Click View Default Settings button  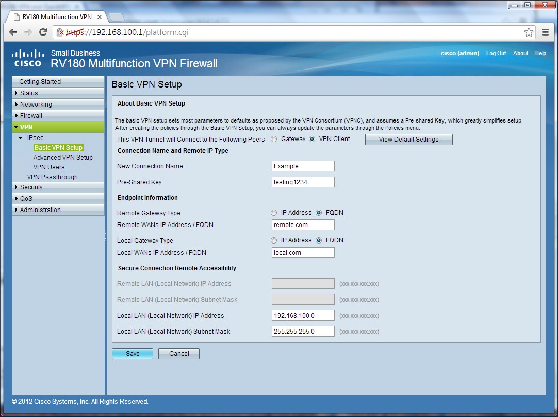pyautogui.click(x=409, y=140)
